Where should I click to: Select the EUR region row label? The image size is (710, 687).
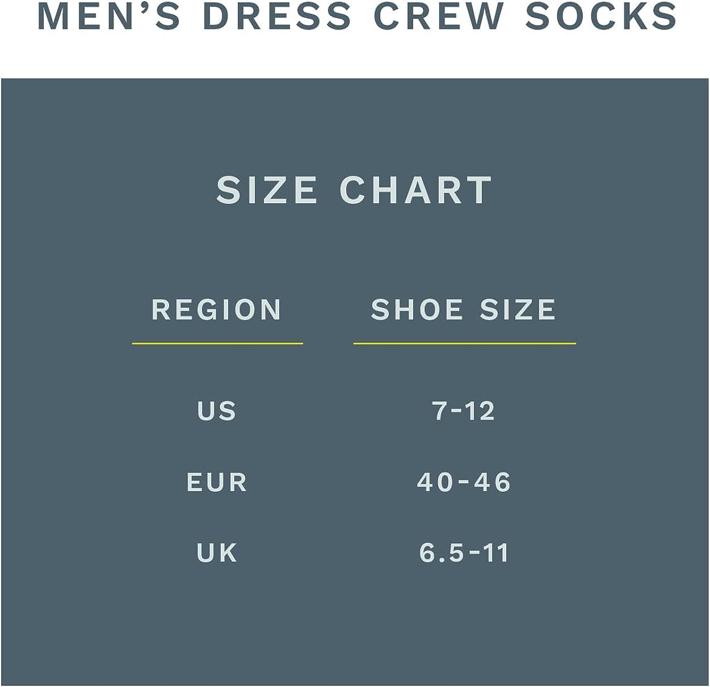(217, 483)
